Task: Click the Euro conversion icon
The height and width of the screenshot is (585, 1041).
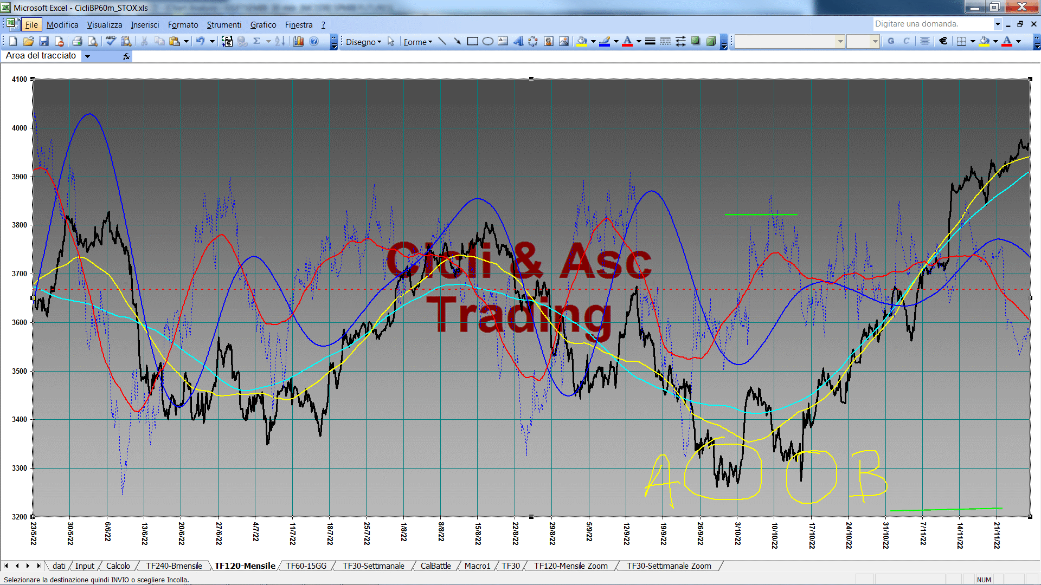Action: pos(227,41)
